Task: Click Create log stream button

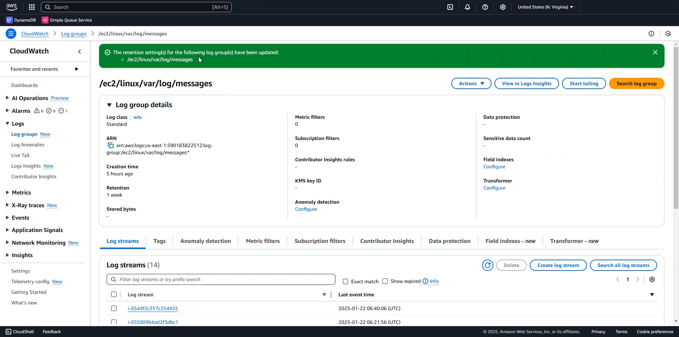Action: click(558, 265)
